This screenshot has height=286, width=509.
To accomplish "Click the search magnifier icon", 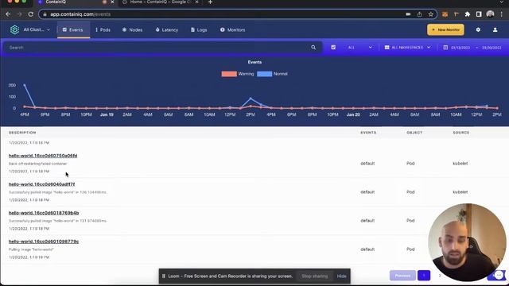I will click(313, 48).
